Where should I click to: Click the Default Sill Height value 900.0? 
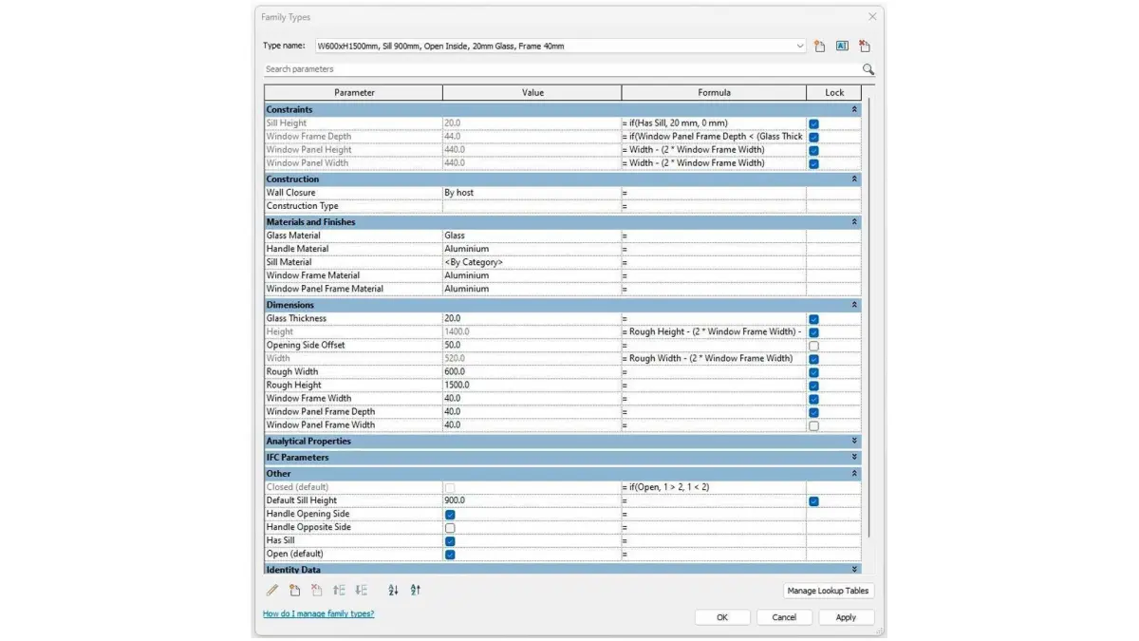532,500
